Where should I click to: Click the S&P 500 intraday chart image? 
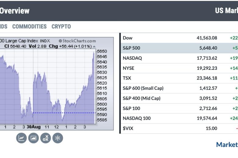[57, 84]
